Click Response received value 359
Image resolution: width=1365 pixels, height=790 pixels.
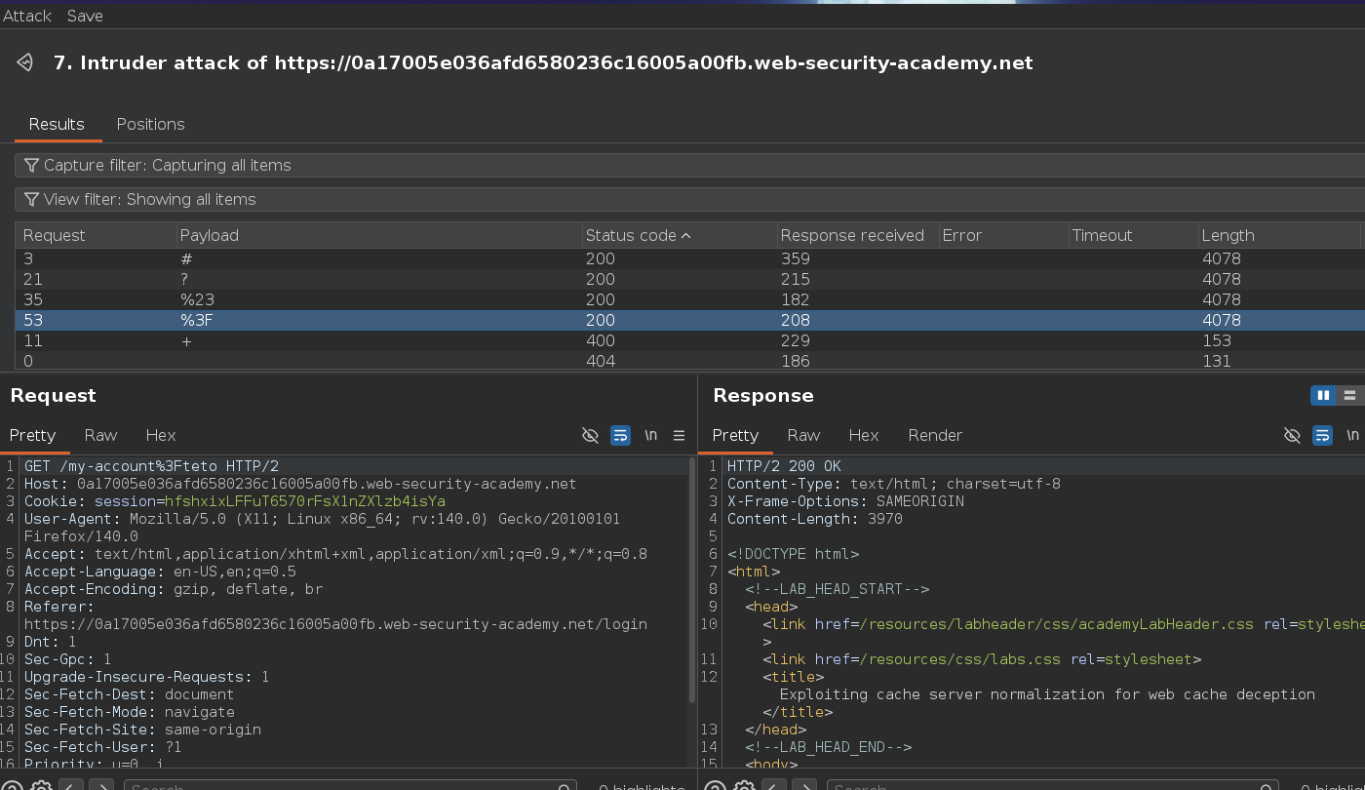[796, 258]
